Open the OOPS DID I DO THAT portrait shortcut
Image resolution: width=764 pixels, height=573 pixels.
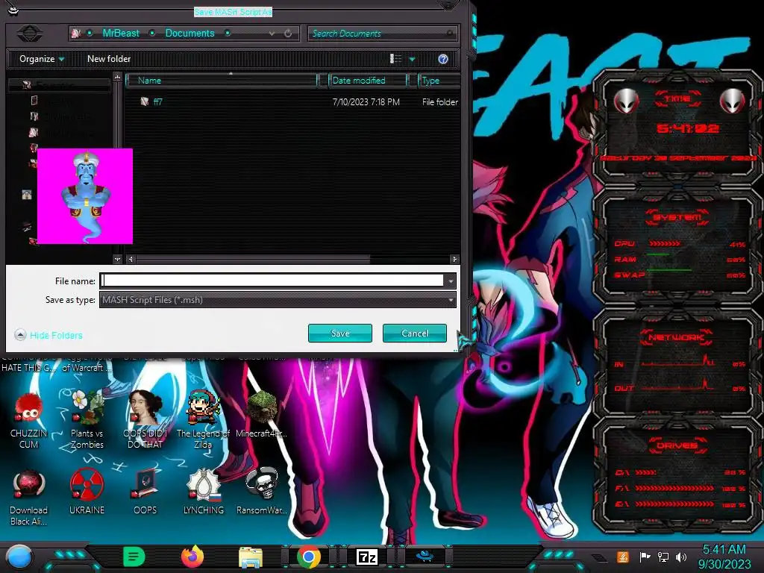145,419
